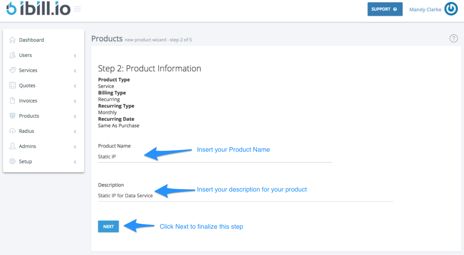Expand the Users submenu chevron
This screenshot has height=255, width=464.
tap(75, 55)
